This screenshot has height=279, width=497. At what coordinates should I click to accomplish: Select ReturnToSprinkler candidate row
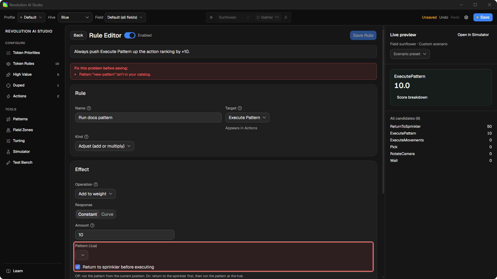(x=441, y=126)
